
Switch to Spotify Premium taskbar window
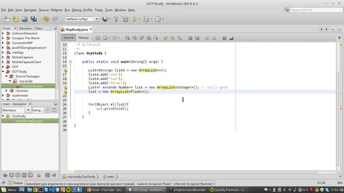228,190
